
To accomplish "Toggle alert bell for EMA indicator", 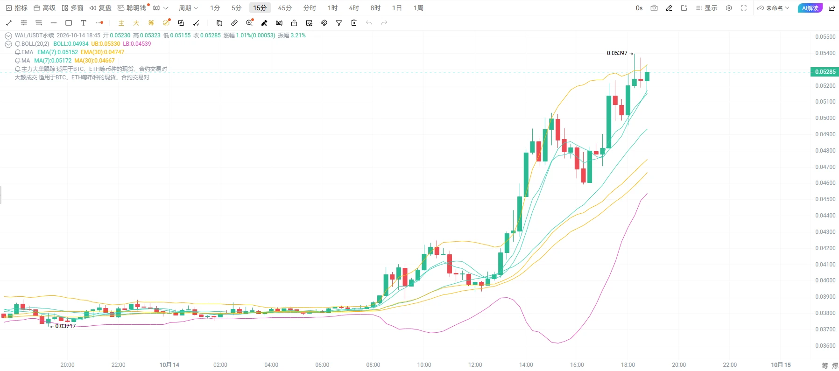I will 18,52.
